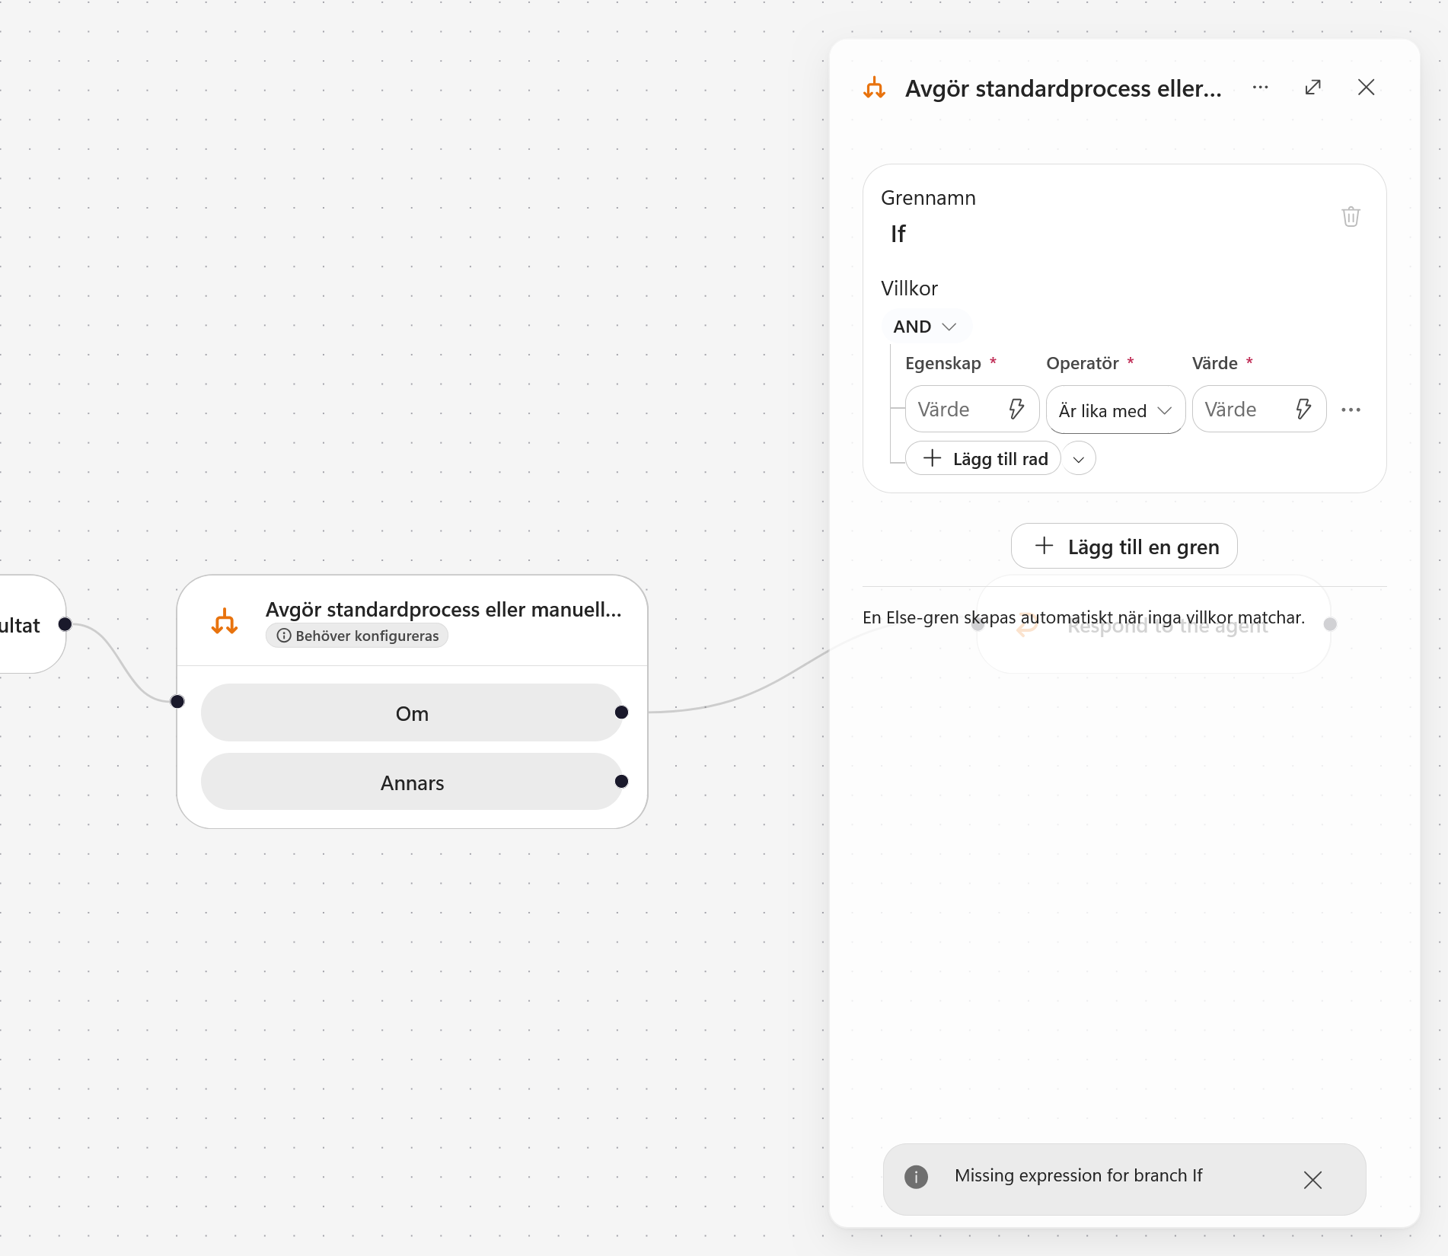Image resolution: width=1448 pixels, height=1256 pixels.
Task: Open the panel's more options menu
Action: tap(1260, 88)
